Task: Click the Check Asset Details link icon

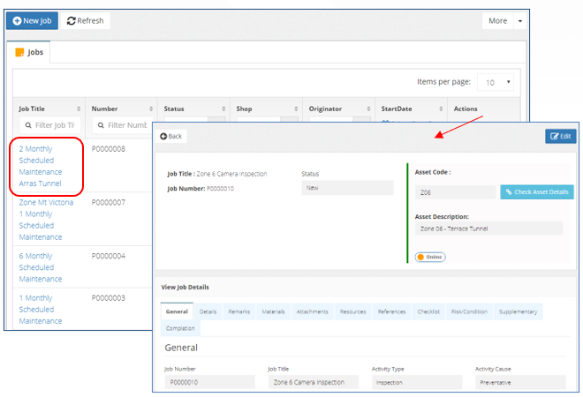Action: click(509, 192)
